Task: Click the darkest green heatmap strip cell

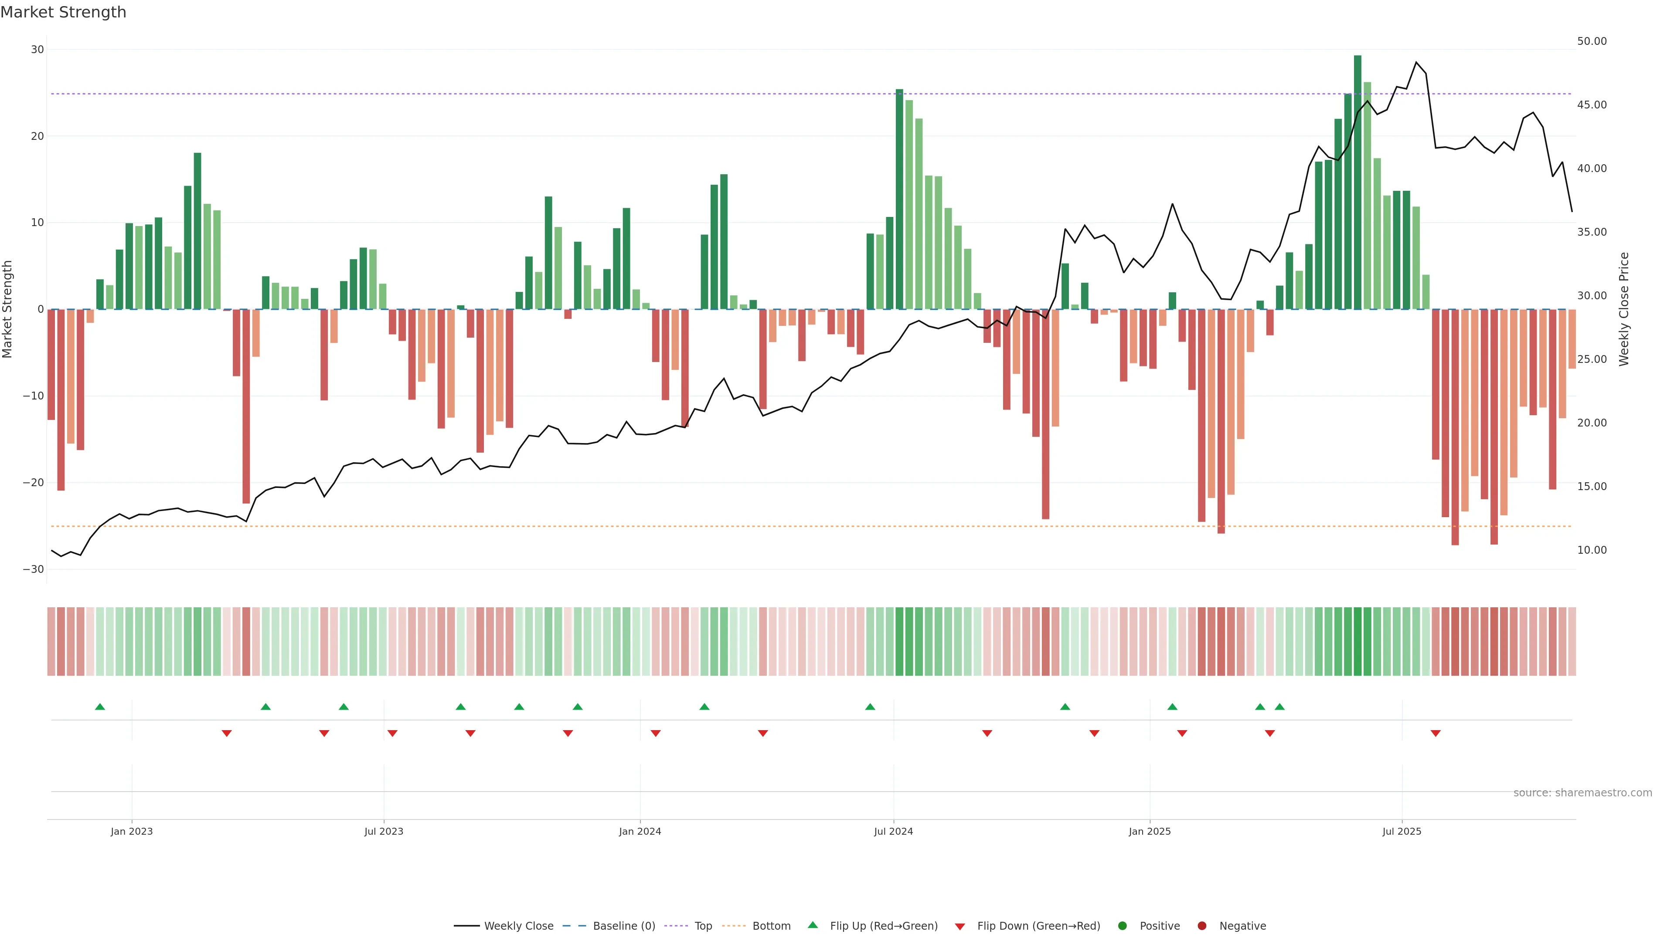Action: point(1358,642)
